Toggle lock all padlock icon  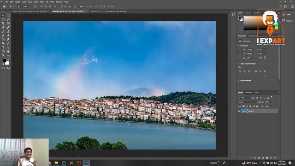[x=257, y=106]
